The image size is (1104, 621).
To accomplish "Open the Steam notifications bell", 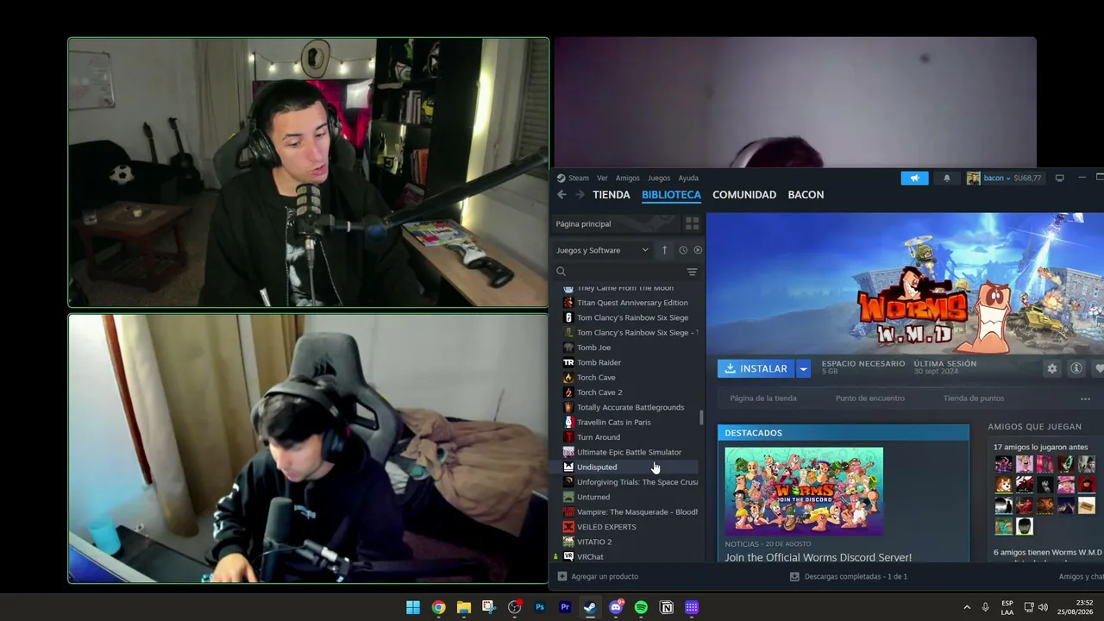I will pos(946,178).
